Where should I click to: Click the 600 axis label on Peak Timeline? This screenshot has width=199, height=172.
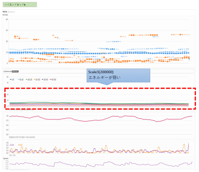(x=7, y=19)
